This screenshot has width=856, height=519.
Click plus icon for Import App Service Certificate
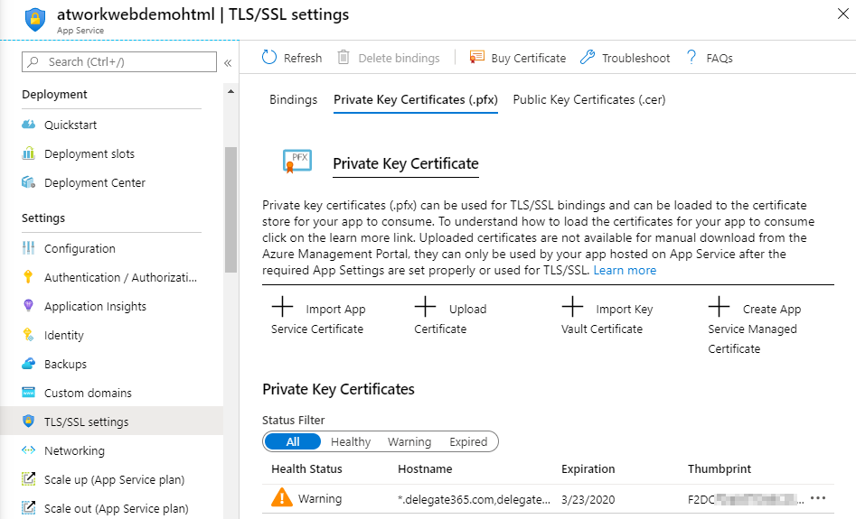point(282,308)
